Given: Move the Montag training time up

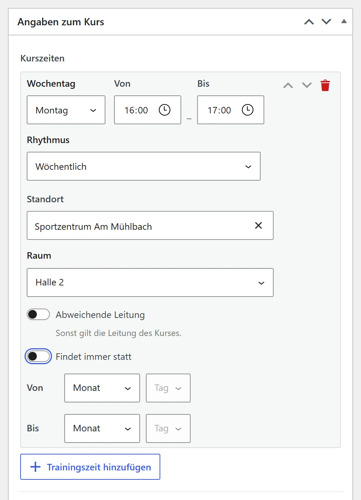Looking at the screenshot, I should [x=288, y=85].
